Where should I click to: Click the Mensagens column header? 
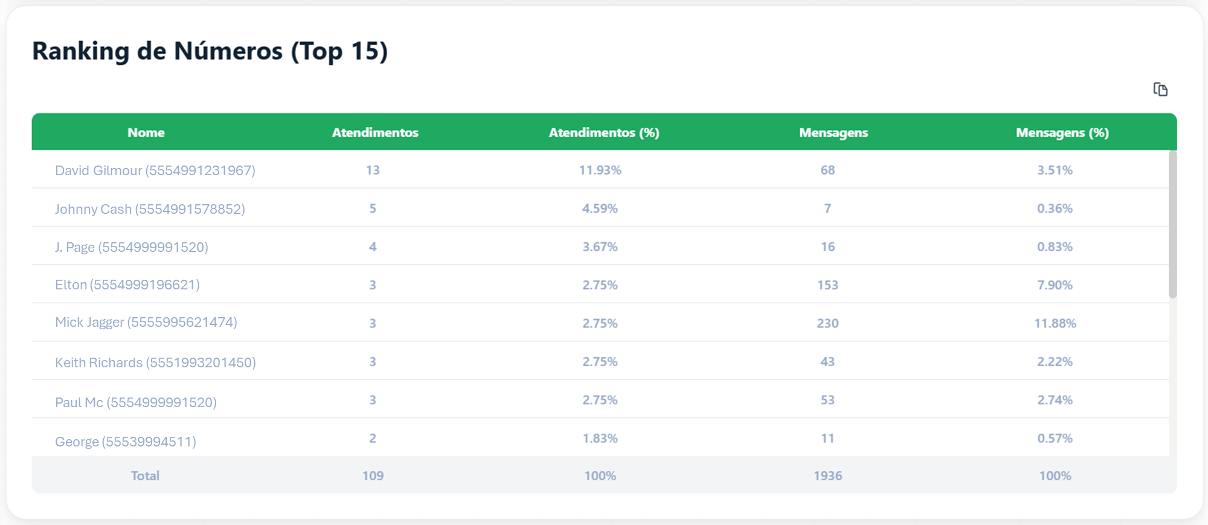[x=833, y=132]
